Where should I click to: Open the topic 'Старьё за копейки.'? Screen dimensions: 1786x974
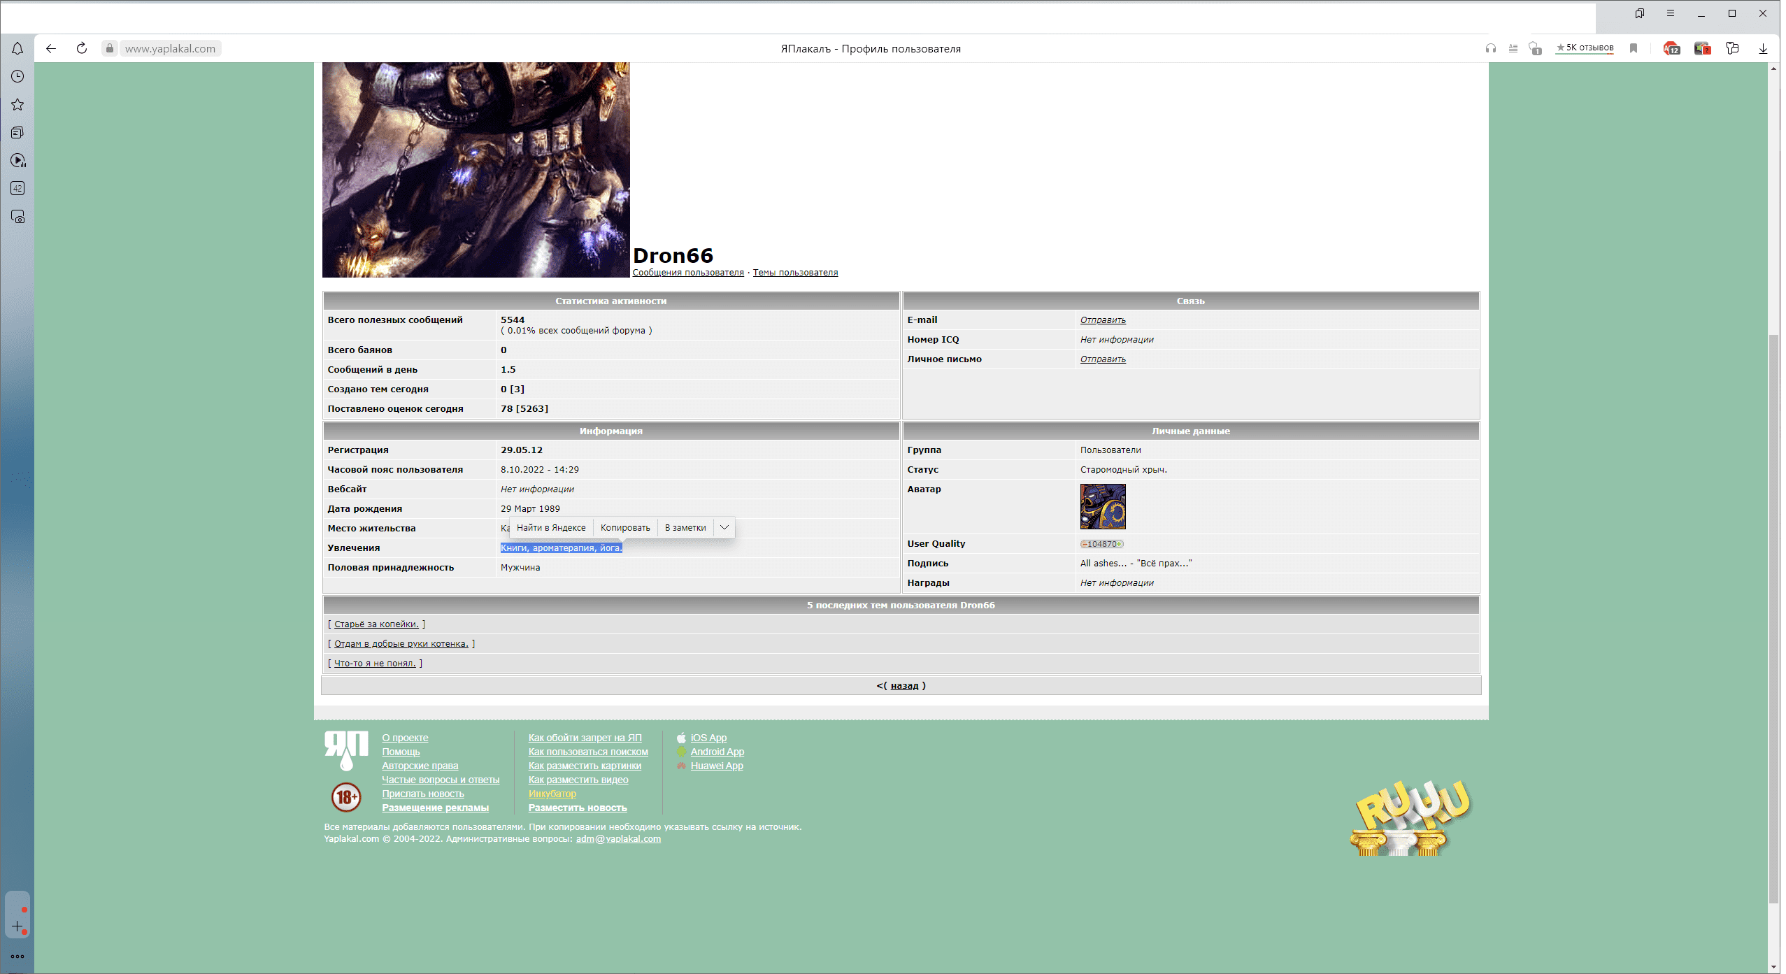click(x=376, y=624)
